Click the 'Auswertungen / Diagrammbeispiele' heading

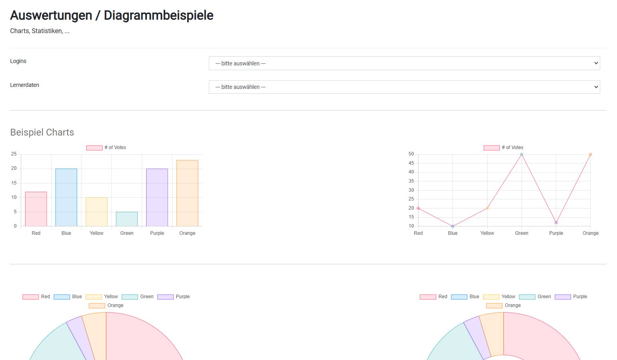point(112,15)
